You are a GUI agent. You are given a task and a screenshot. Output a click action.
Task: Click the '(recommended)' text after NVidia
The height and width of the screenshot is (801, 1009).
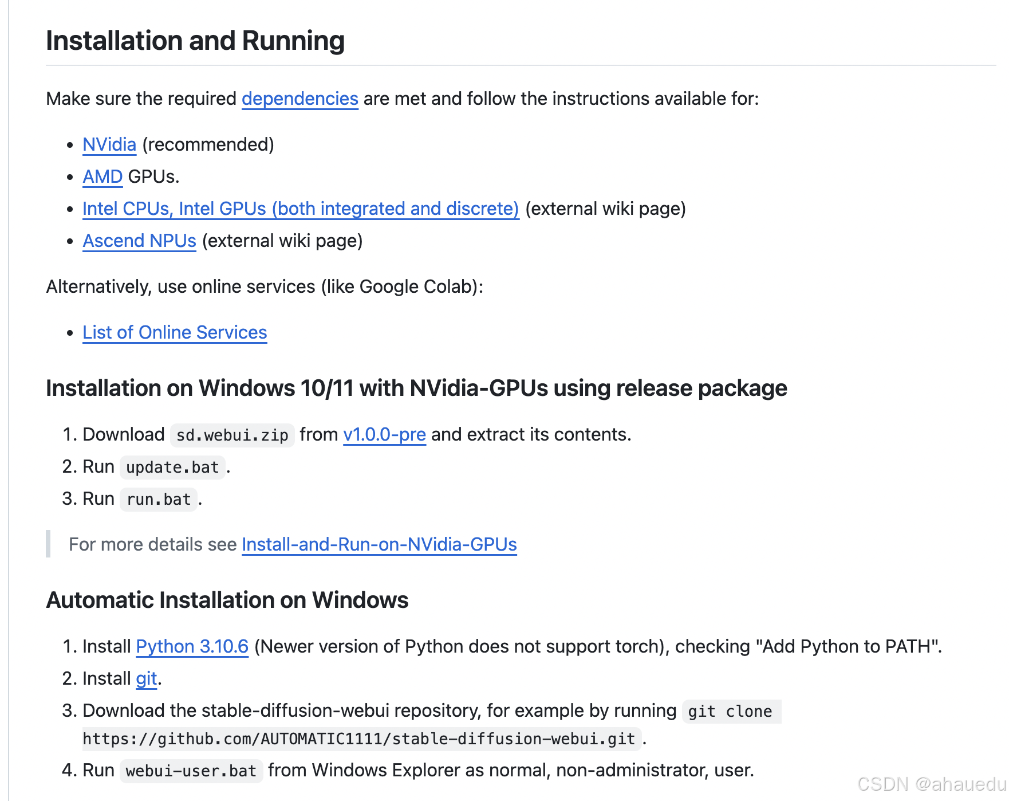coord(208,144)
